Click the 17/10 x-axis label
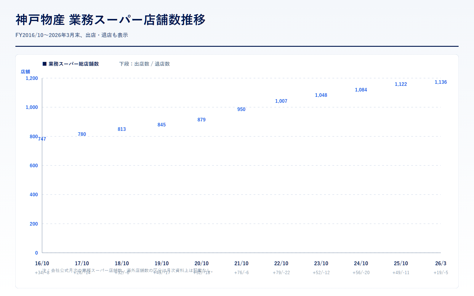474x296 pixels. (82, 263)
